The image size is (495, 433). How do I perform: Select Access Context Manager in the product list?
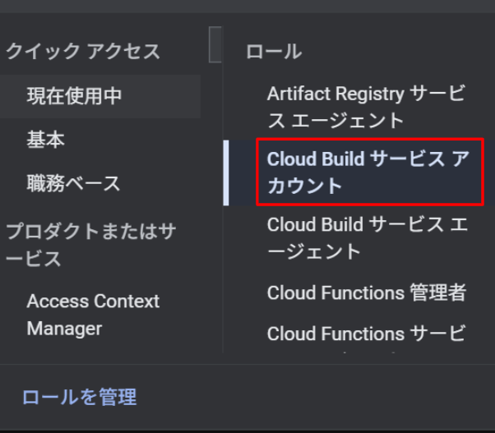click(x=93, y=315)
